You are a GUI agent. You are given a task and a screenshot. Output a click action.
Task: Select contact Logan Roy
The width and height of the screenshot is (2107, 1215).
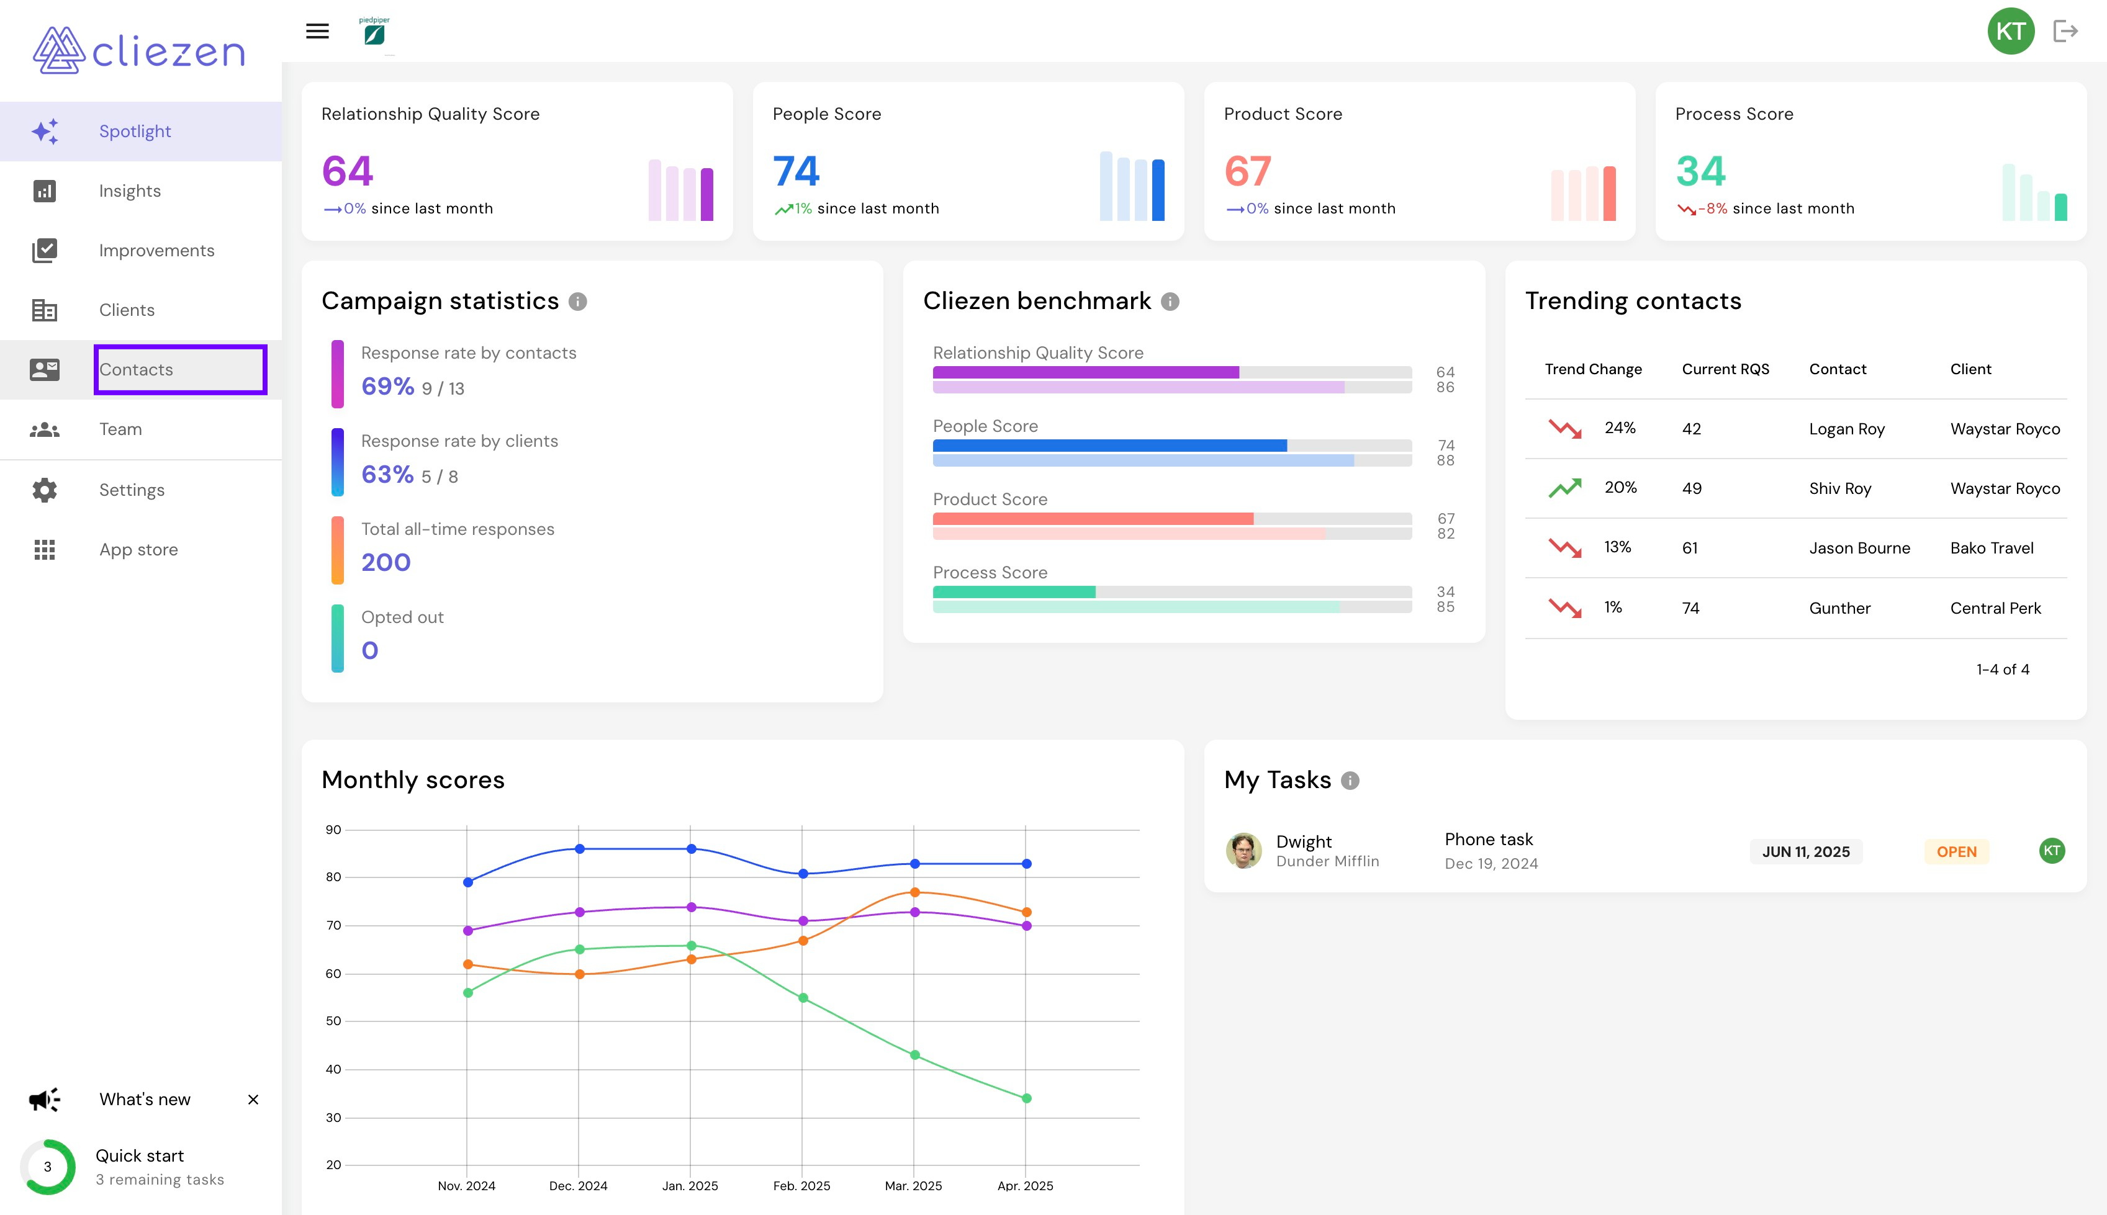1846,429
